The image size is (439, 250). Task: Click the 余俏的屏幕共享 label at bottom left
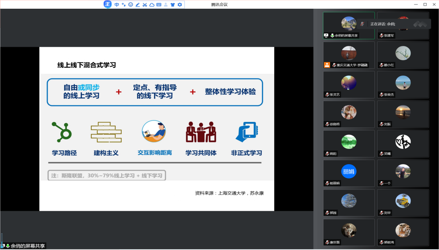coord(27,246)
